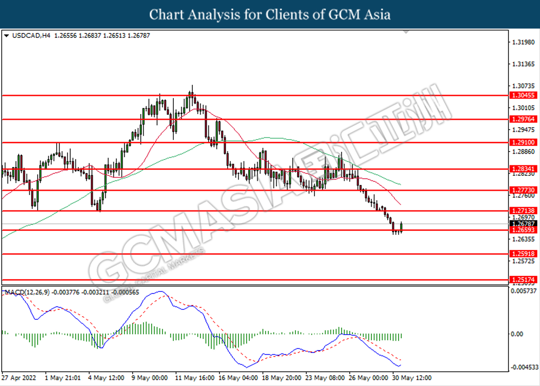Click the 1.26355 axis price value
The image size is (540, 386).
pos(523,239)
